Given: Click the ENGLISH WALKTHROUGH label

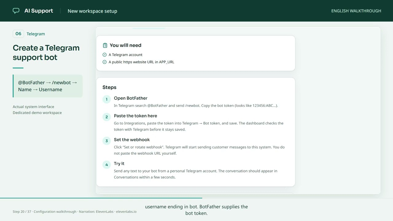Looking at the screenshot, I should [356, 11].
